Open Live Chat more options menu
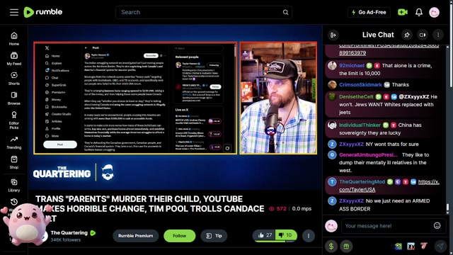This screenshot has width=453, height=255. pyautogui.click(x=438, y=35)
